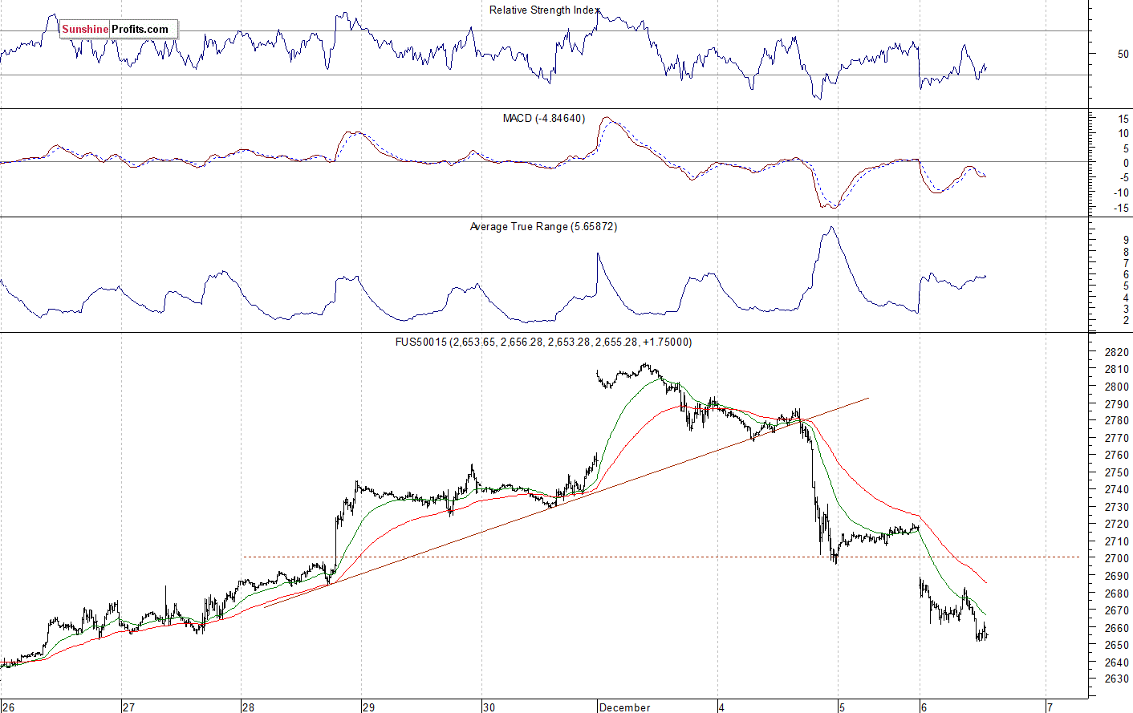The height and width of the screenshot is (713, 1133).
Task: Click date label 28 on time axis
Action: (x=249, y=707)
